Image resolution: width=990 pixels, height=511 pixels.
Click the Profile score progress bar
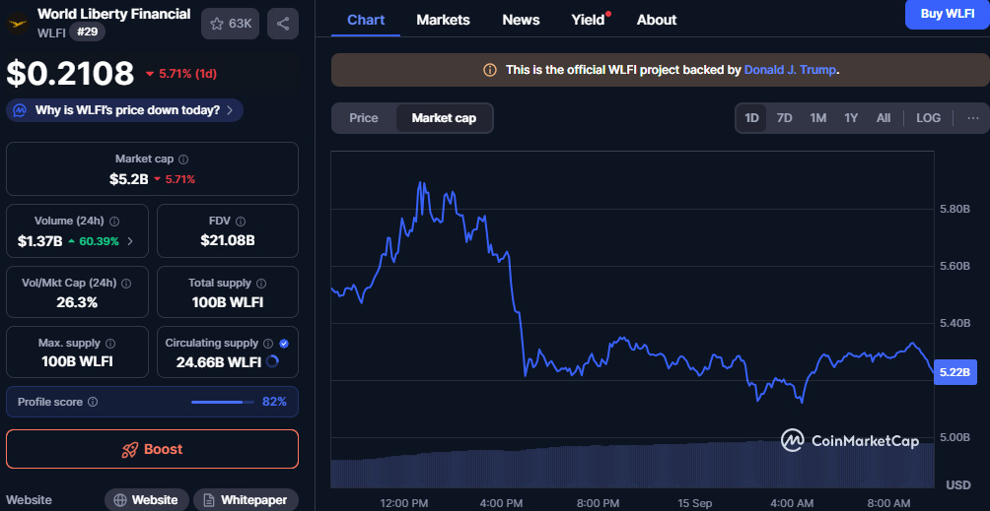221,402
